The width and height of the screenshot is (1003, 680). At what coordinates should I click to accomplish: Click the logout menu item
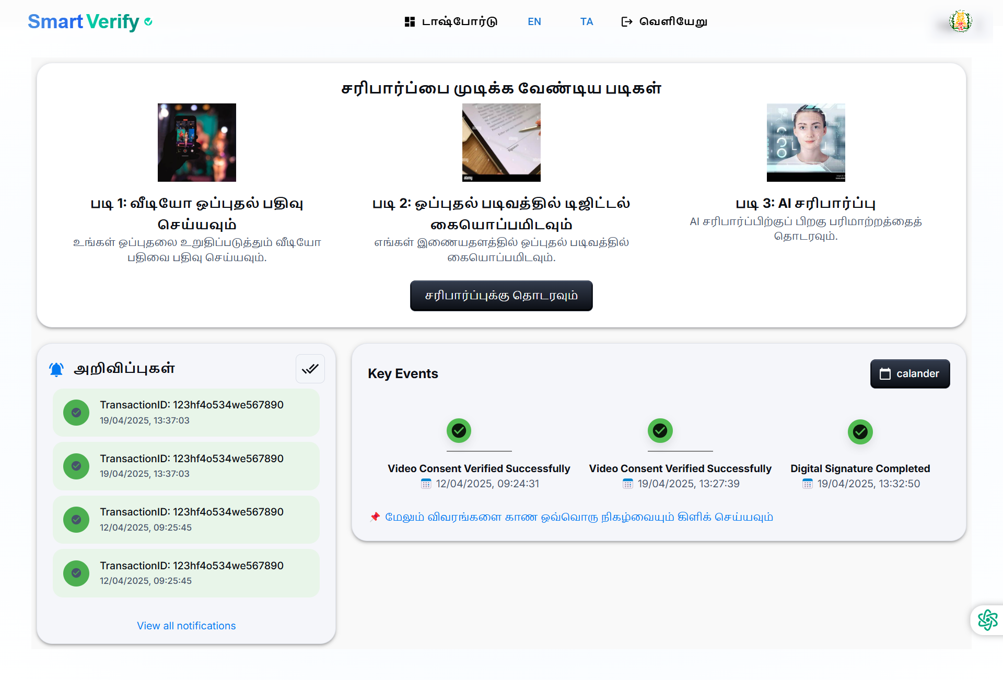[664, 21]
